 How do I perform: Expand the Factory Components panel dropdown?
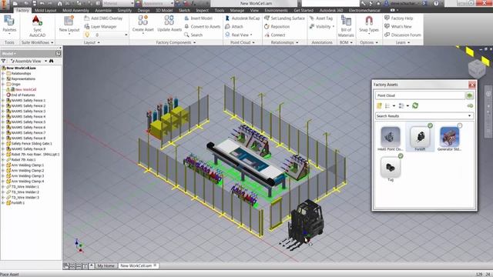pyautogui.click(x=195, y=42)
